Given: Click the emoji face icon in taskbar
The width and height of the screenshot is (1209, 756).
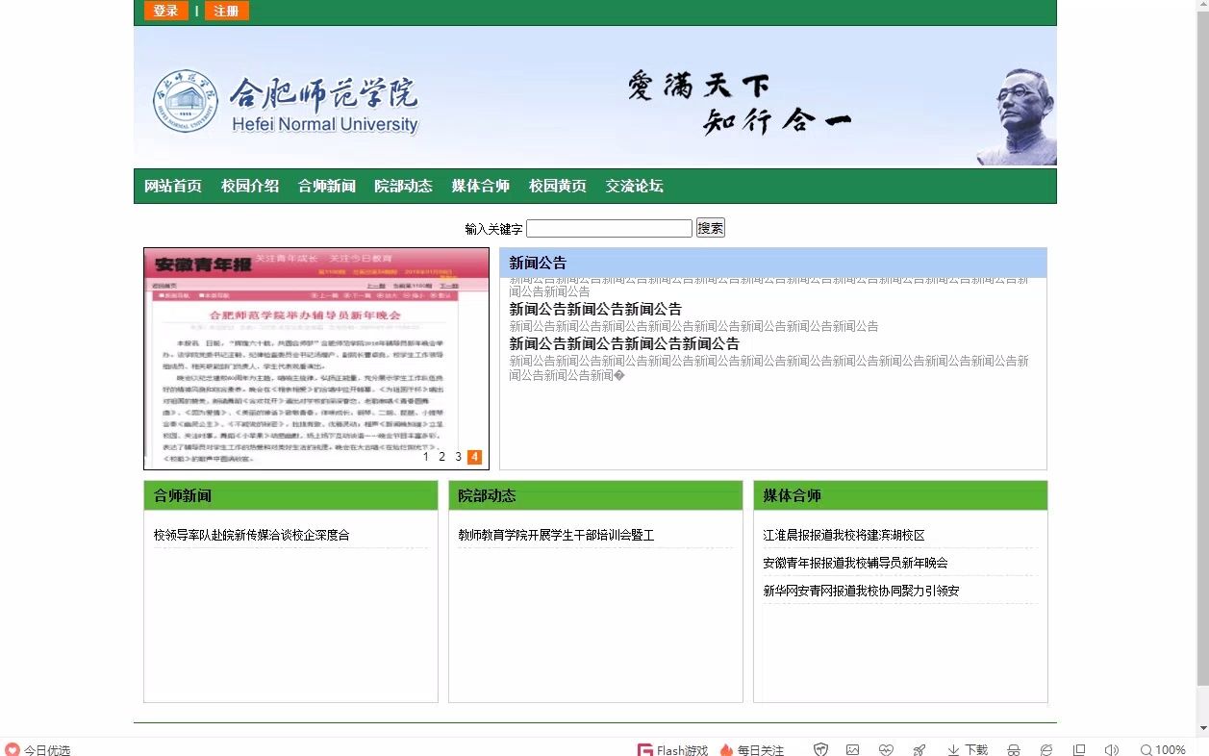Looking at the screenshot, I should (886, 749).
